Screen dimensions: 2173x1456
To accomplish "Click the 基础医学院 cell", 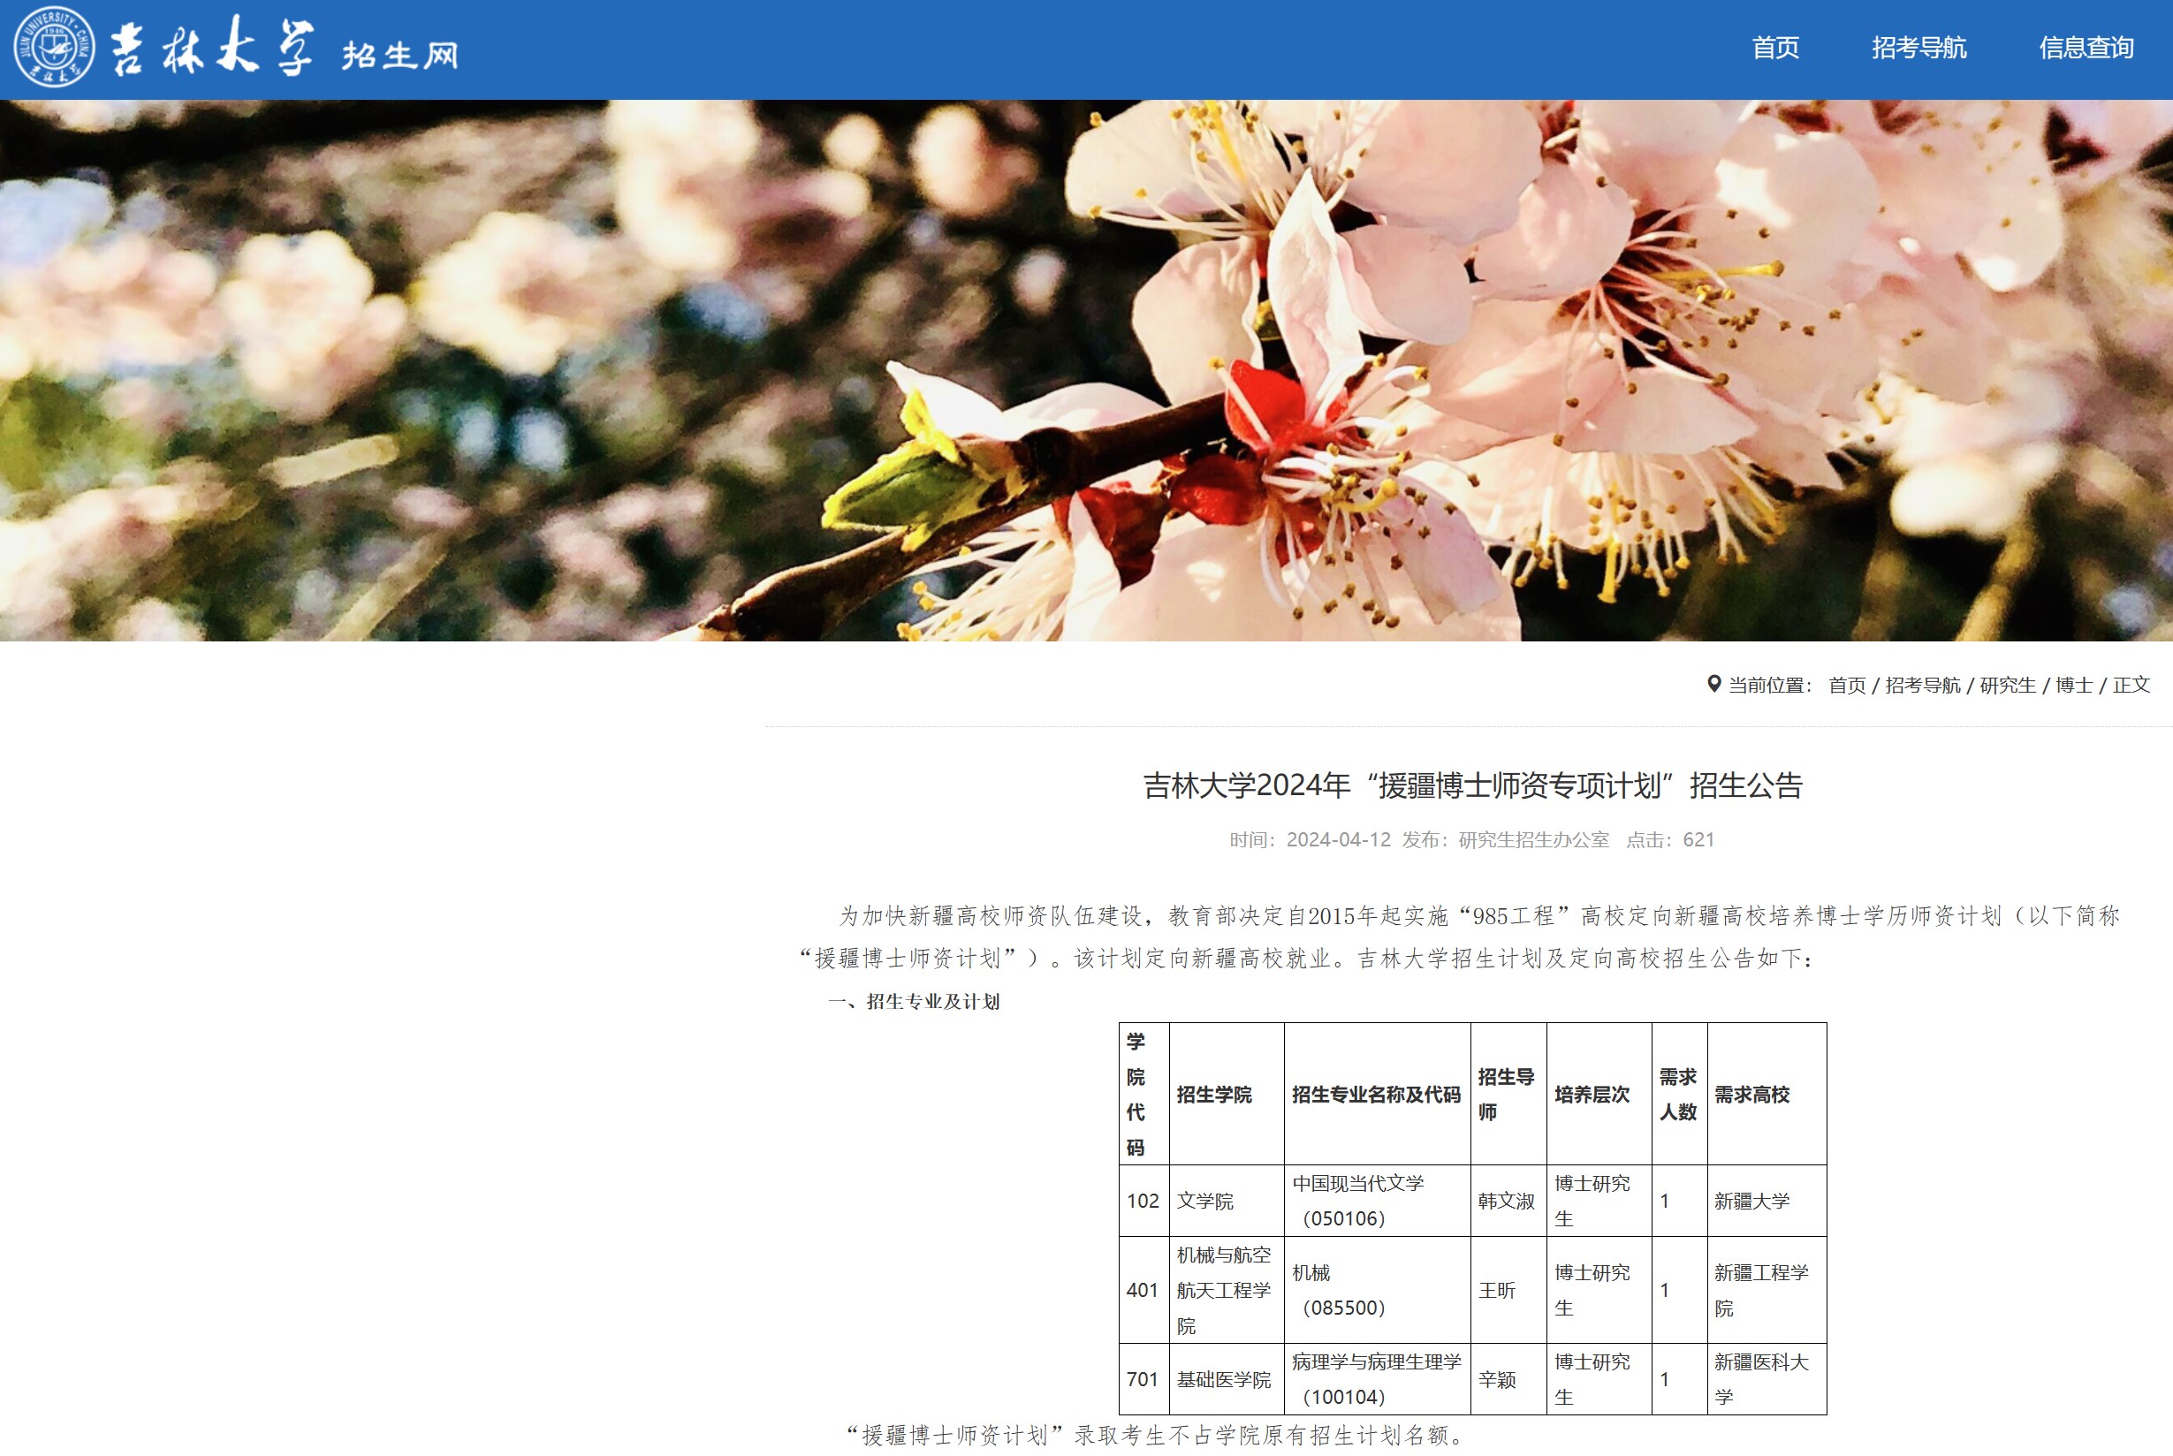I will [x=1226, y=1379].
